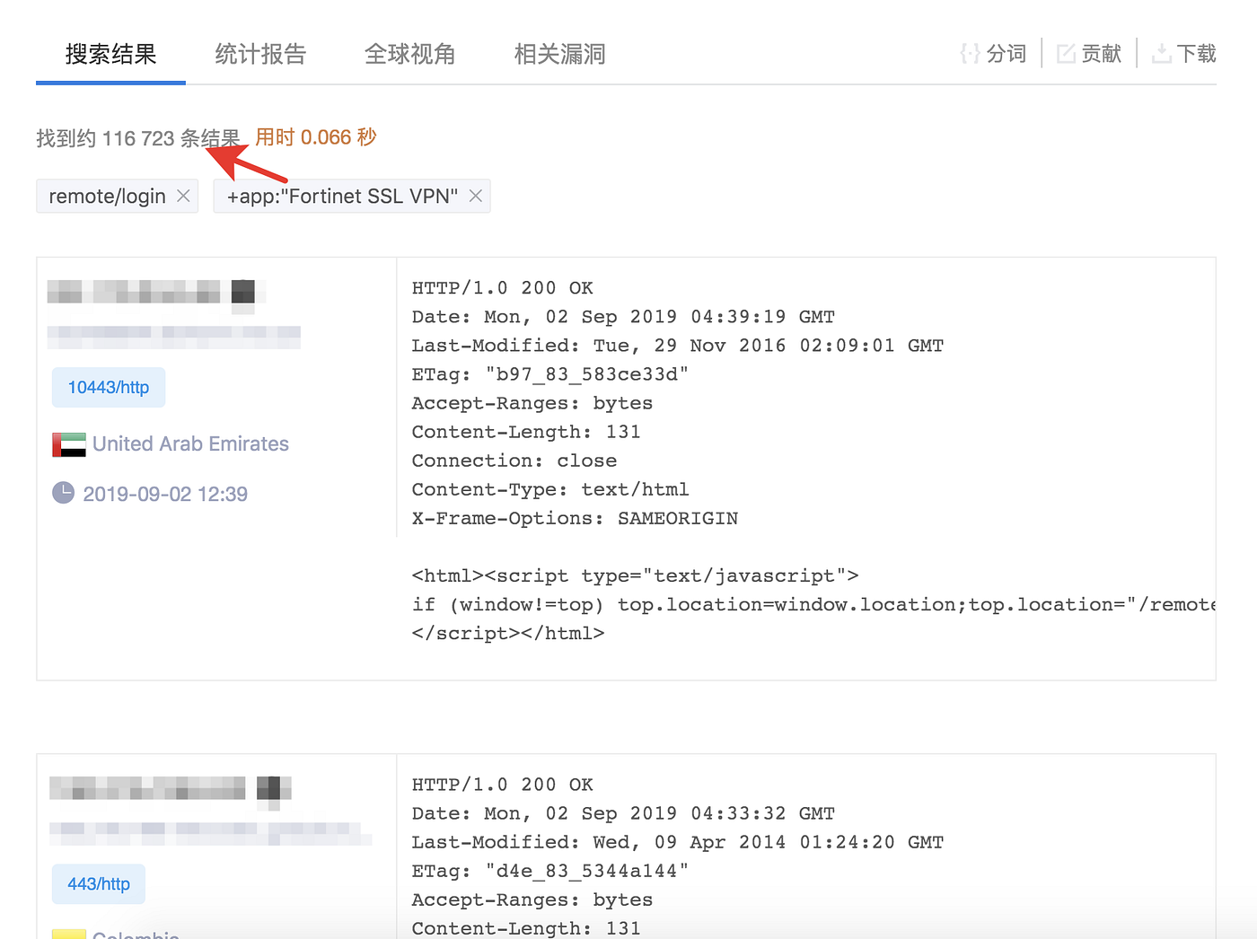Click the Connection: close line
This screenshot has height=939, width=1257.
514,461
